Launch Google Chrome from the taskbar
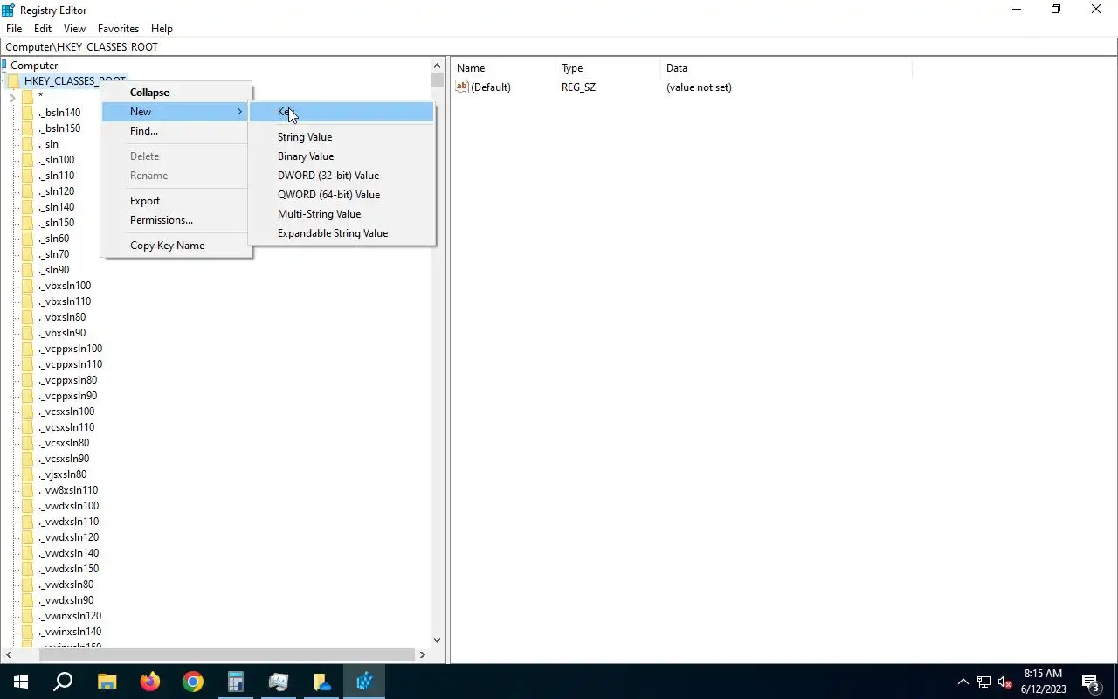The width and height of the screenshot is (1118, 699). [192, 682]
